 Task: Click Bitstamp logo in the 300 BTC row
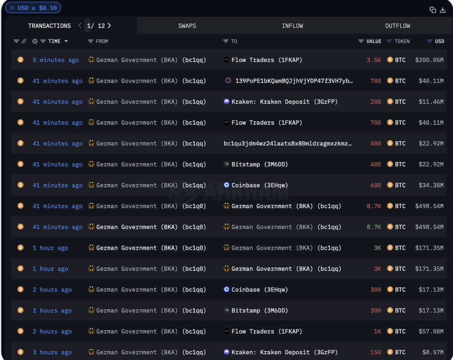226,311
